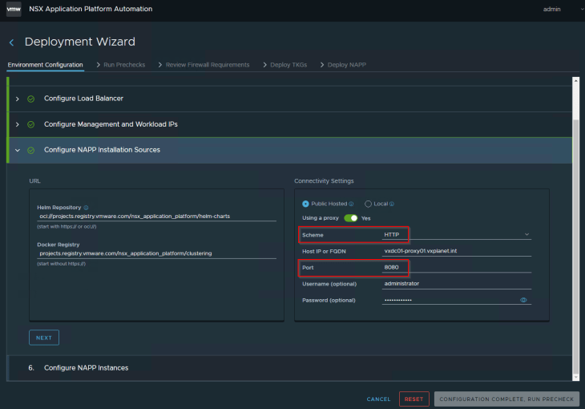Click the NEXT button

coord(44,338)
